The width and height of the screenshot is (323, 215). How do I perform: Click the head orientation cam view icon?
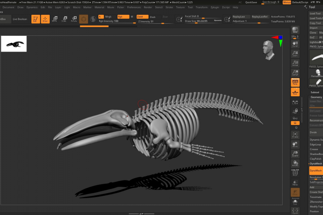pyautogui.click(x=268, y=50)
